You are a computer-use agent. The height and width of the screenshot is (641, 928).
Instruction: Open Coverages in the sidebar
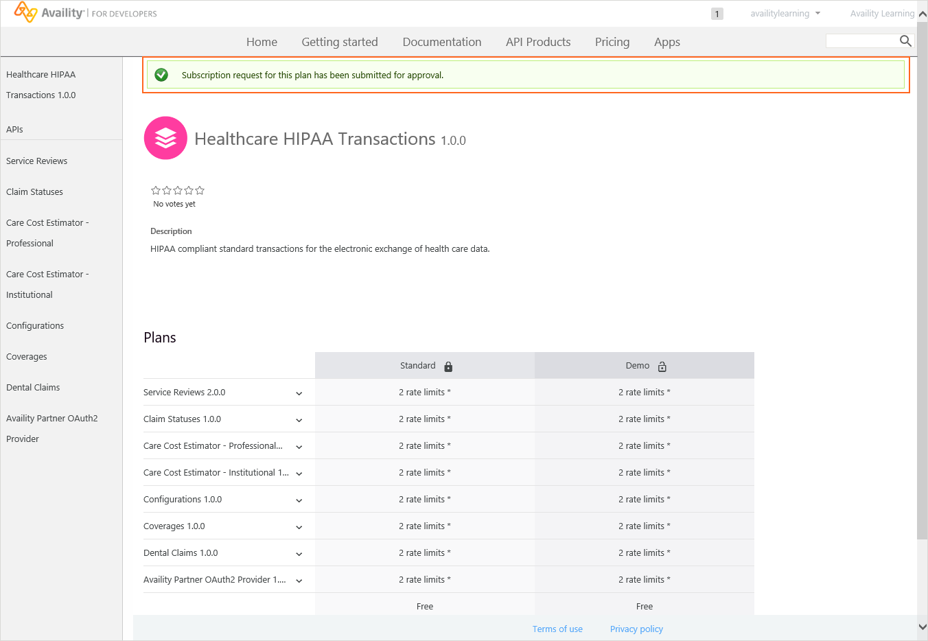coord(27,356)
